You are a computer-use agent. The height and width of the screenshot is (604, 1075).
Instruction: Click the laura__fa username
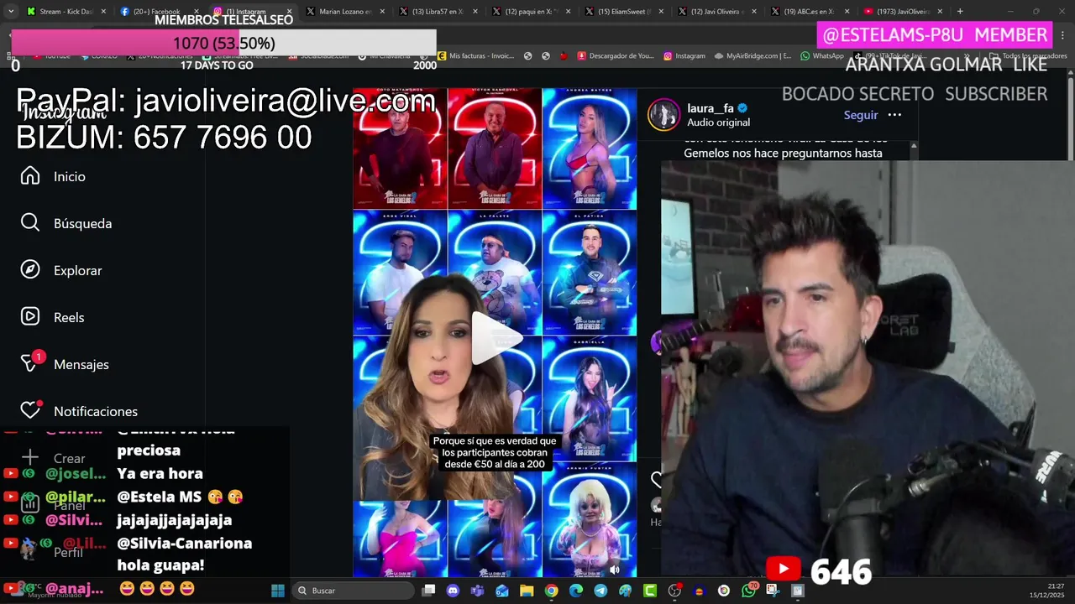[x=711, y=108]
